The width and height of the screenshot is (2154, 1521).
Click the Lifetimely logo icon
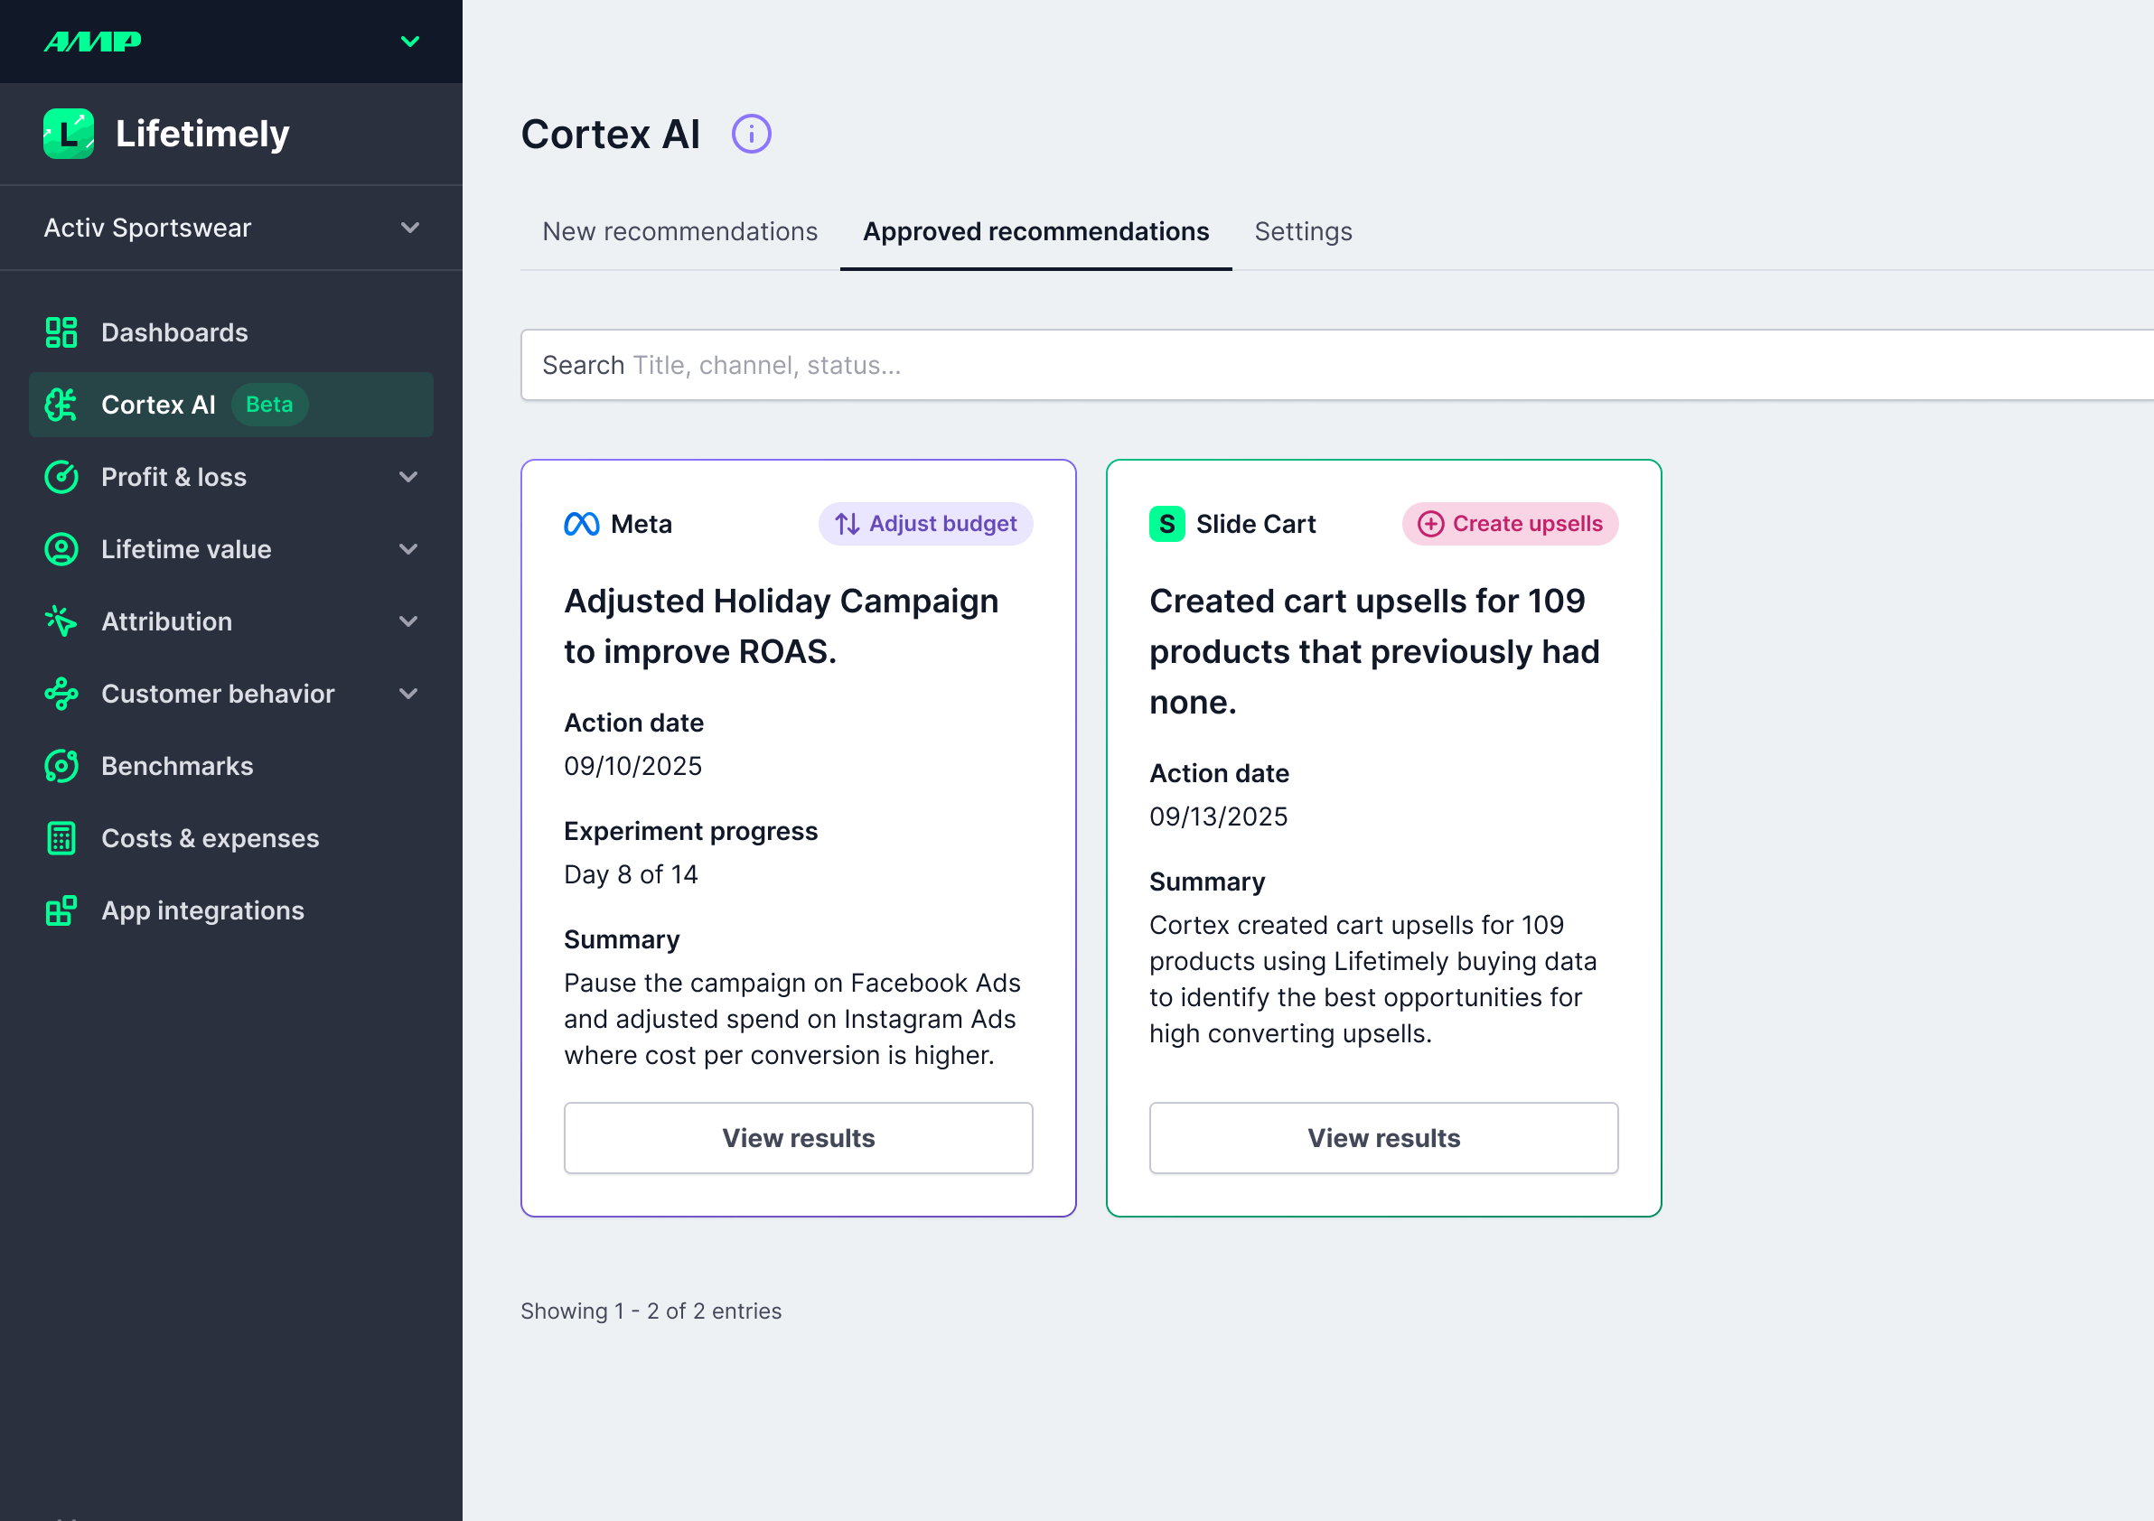pos(69,134)
